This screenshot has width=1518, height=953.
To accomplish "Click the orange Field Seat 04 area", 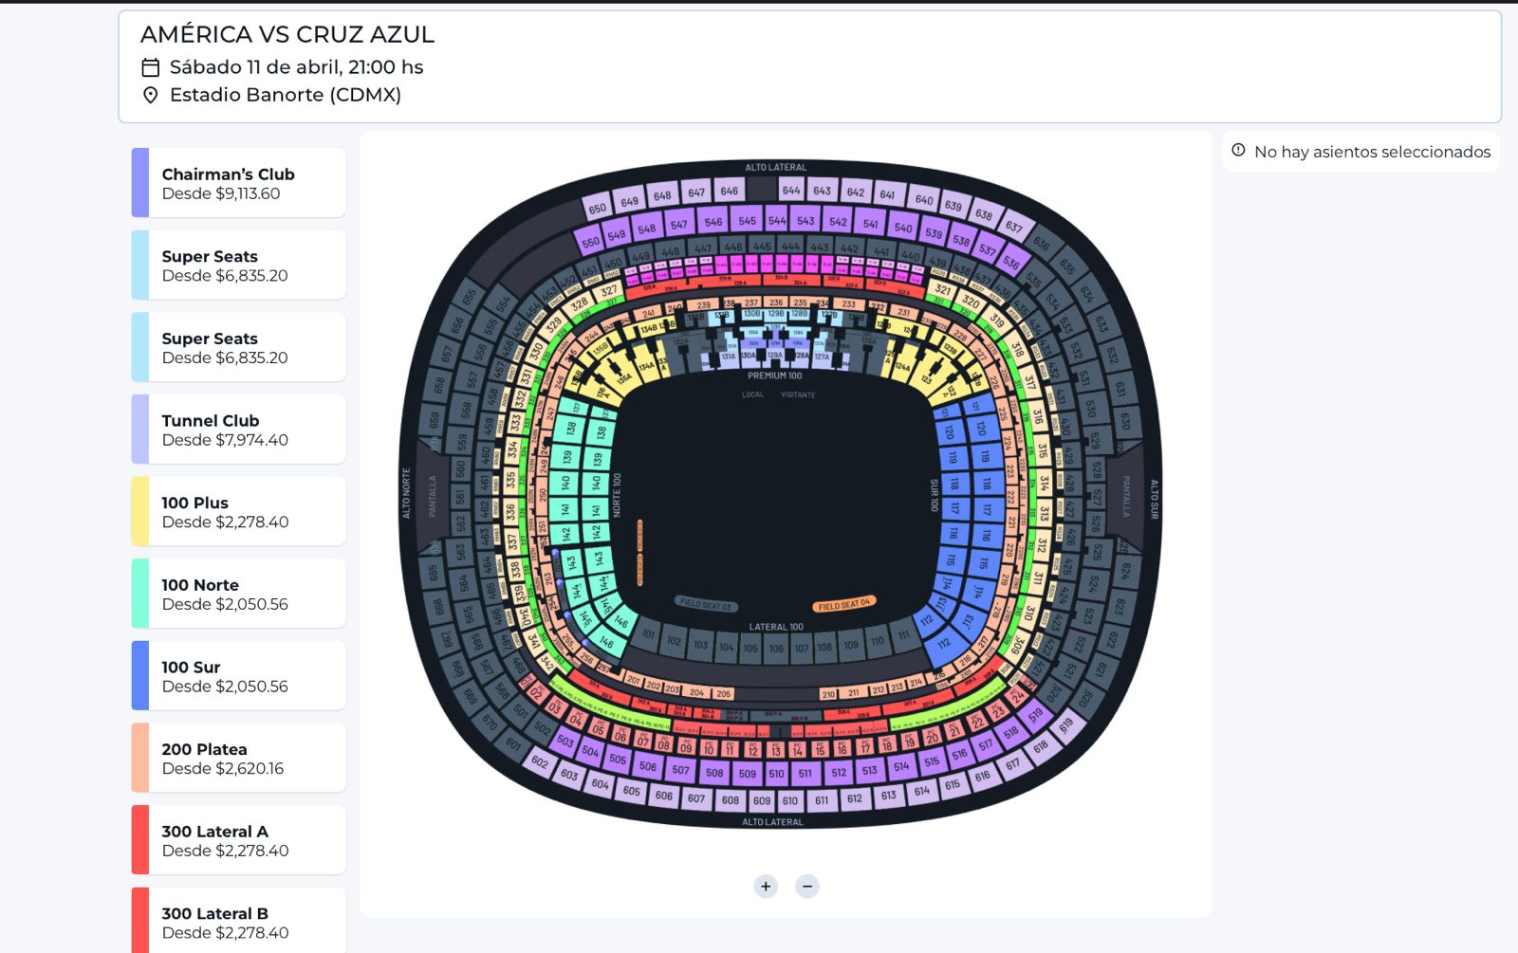I will click(843, 604).
